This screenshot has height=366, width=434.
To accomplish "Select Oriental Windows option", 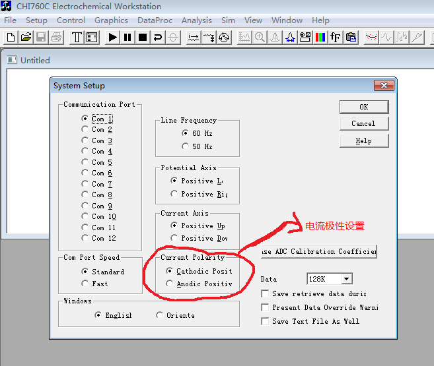I will pos(175,315).
